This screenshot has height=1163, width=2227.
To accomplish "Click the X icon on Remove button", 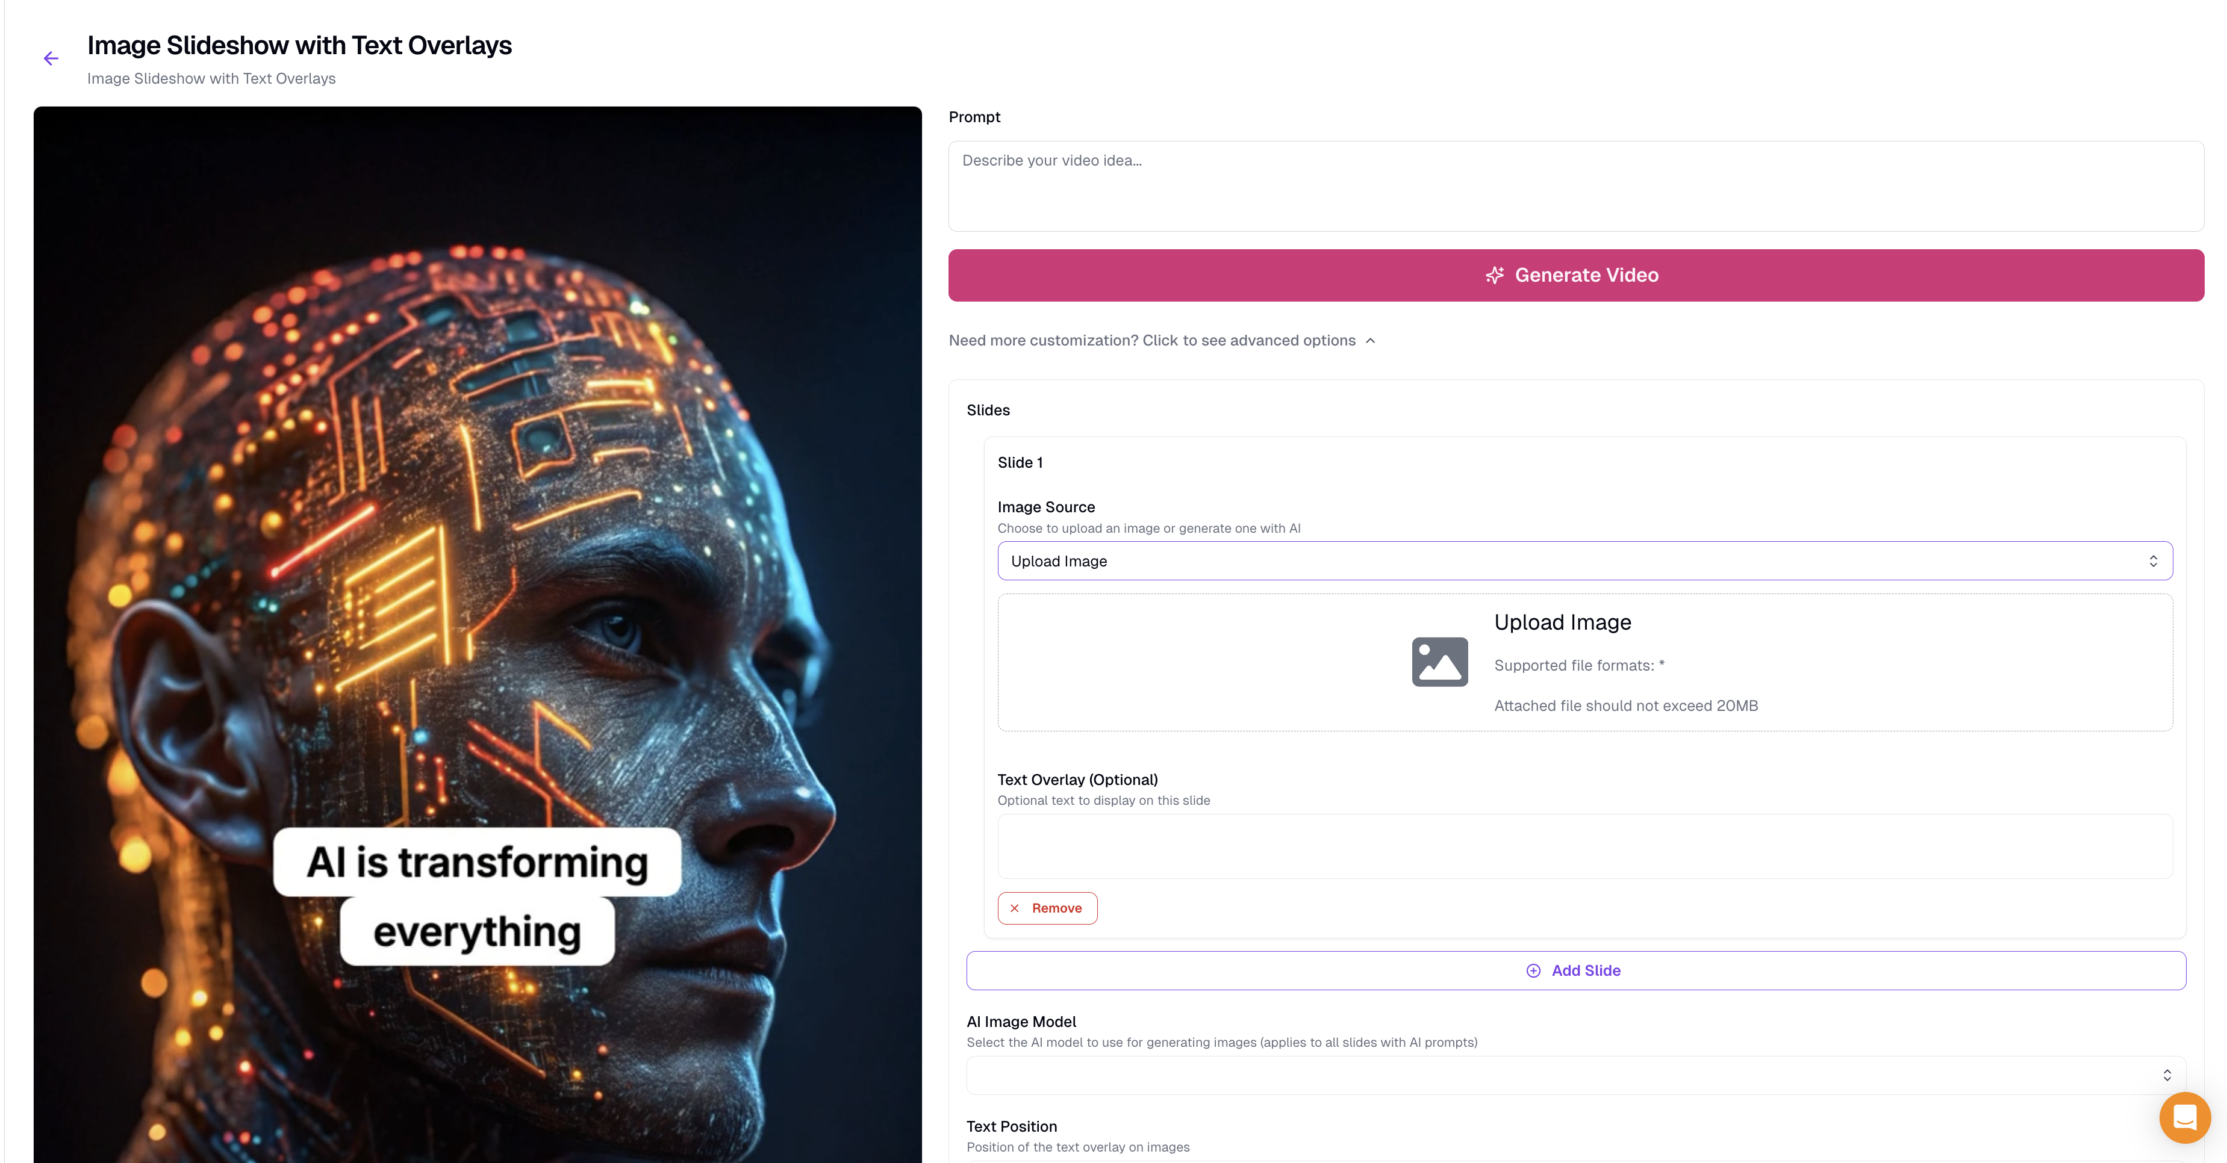I will (x=1015, y=908).
